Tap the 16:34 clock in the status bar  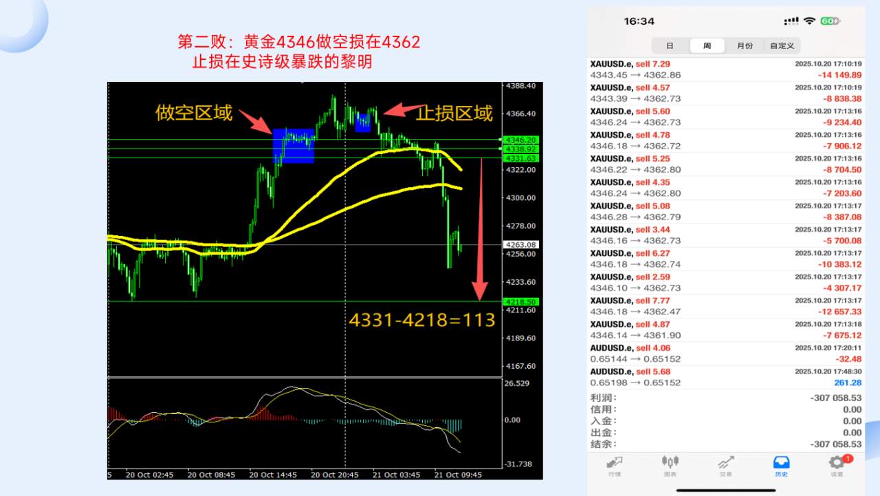[x=639, y=21]
